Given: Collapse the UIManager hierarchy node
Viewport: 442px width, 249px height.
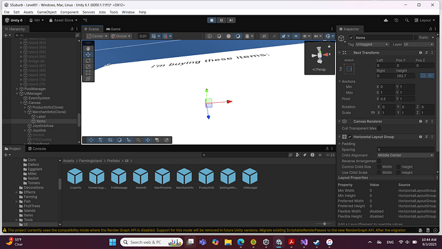Looking at the screenshot, I should point(17,94).
